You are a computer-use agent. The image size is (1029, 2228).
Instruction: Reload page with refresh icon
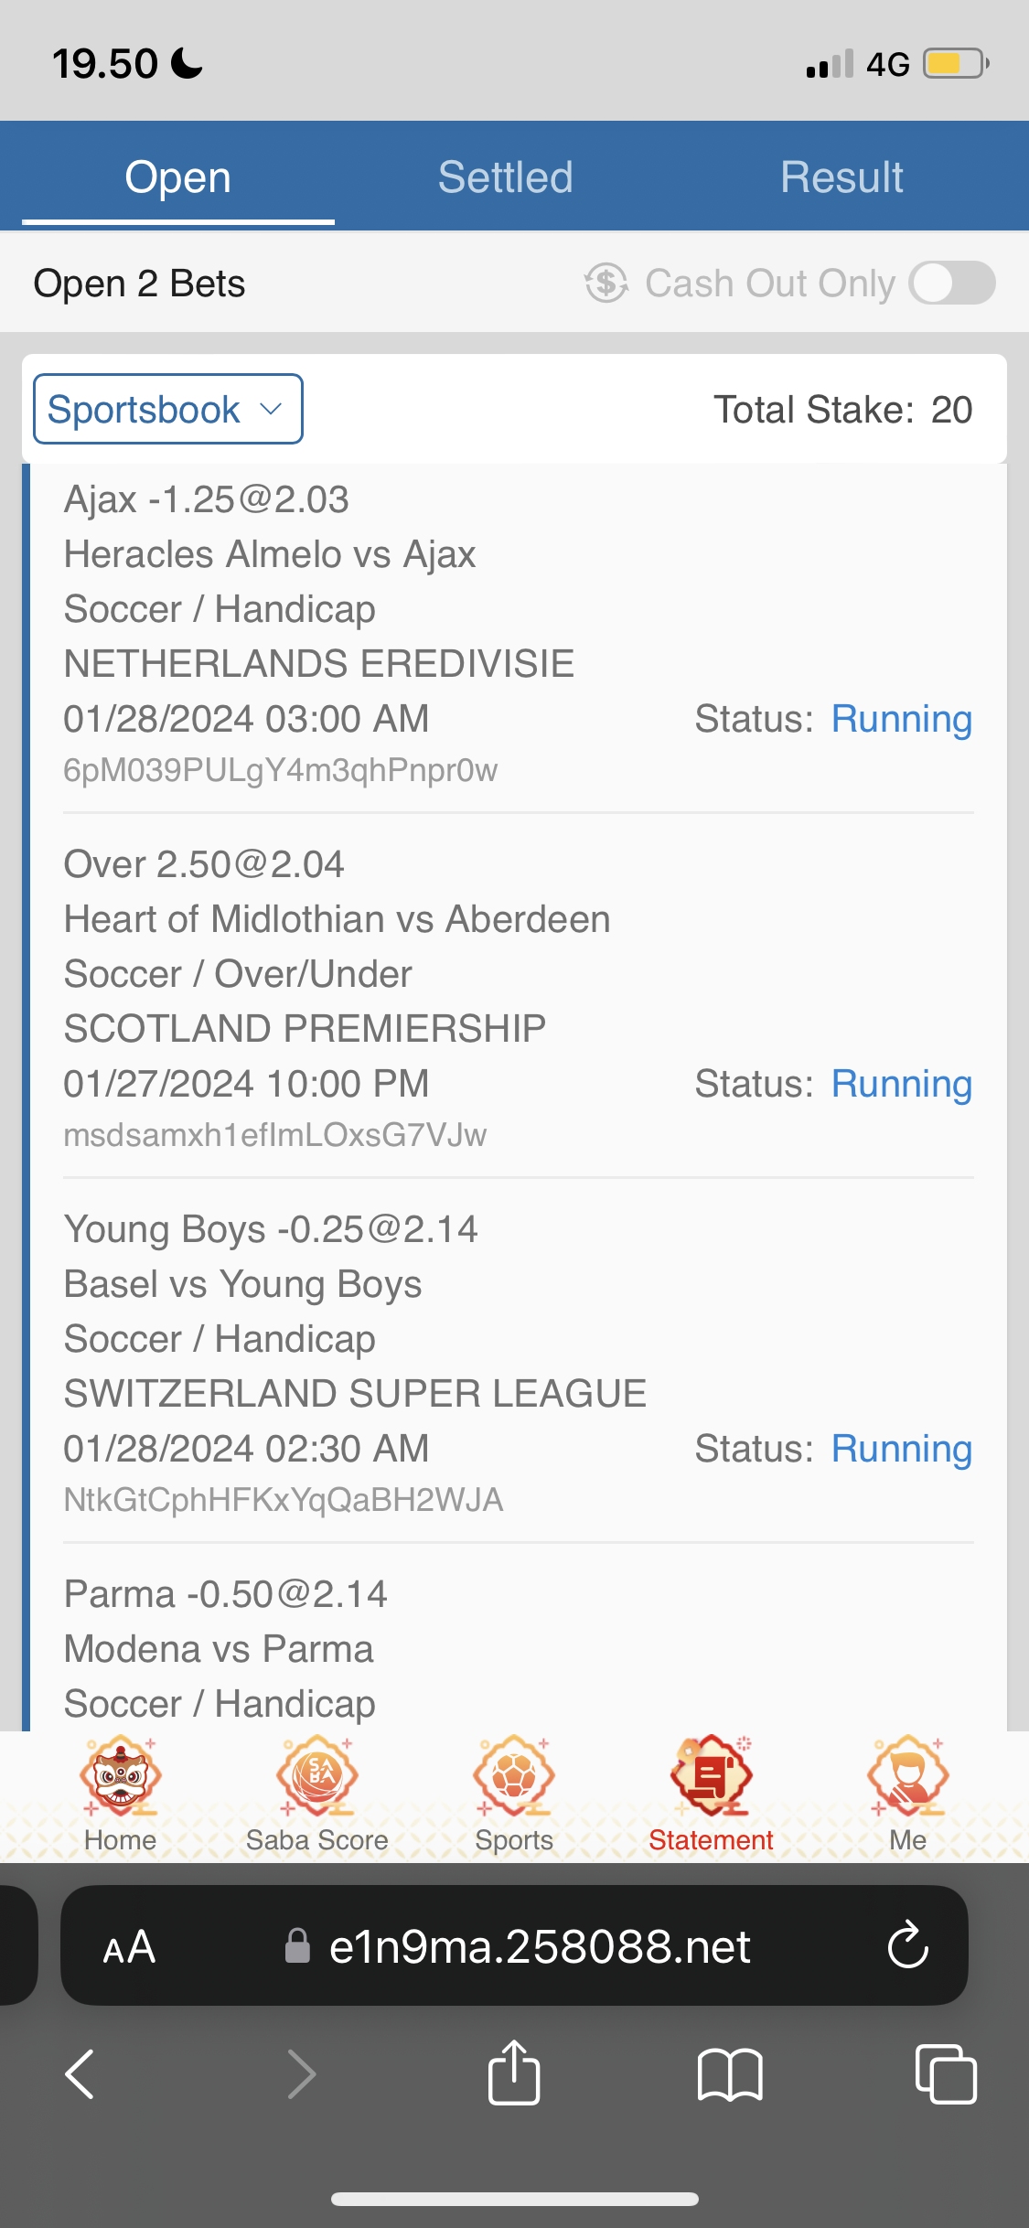[907, 1945]
